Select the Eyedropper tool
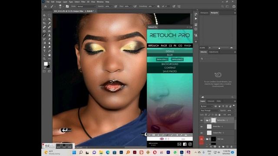 point(49,23)
